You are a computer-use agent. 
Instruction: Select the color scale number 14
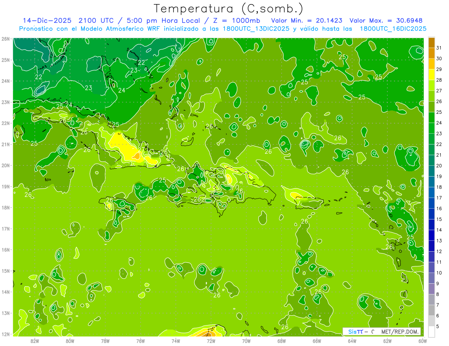pyautogui.click(x=439, y=230)
